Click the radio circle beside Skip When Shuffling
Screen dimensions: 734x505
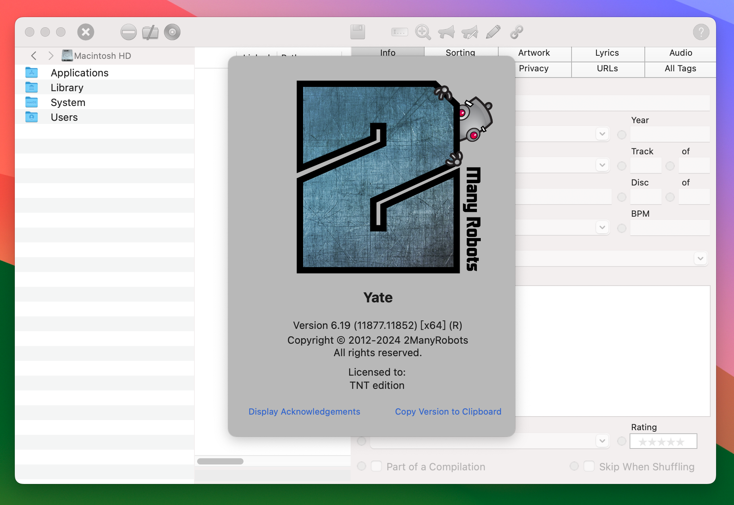[574, 466]
